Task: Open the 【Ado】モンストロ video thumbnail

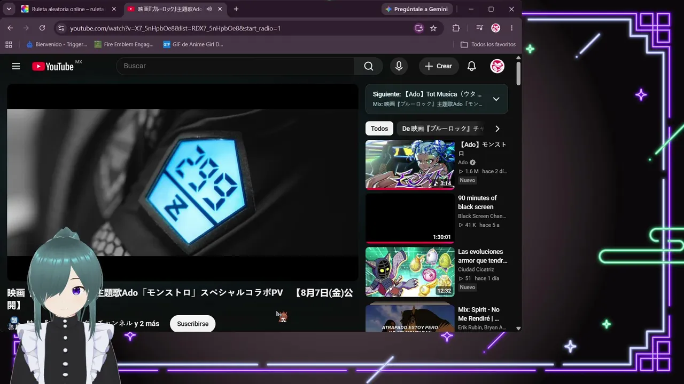Action: 410,165
